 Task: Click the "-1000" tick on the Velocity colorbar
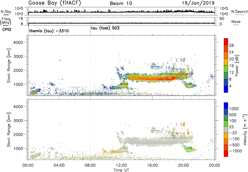[x=235, y=151]
